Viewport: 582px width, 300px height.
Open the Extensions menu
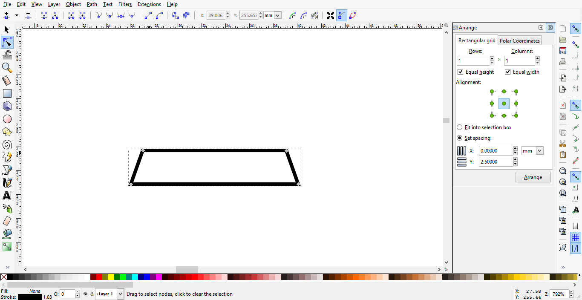pos(149,4)
